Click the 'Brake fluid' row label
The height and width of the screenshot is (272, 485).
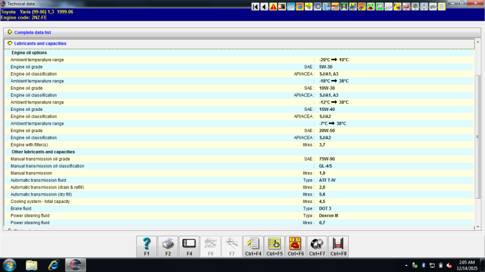point(21,208)
